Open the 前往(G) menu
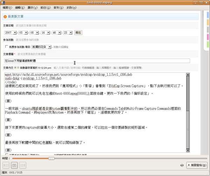The image size is (210, 176). (x=45, y=8)
